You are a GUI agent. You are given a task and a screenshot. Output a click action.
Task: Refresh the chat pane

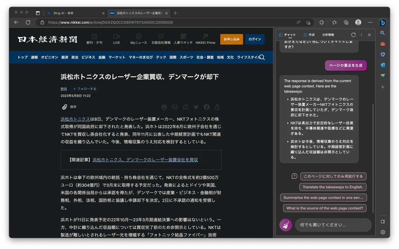point(353,35)
